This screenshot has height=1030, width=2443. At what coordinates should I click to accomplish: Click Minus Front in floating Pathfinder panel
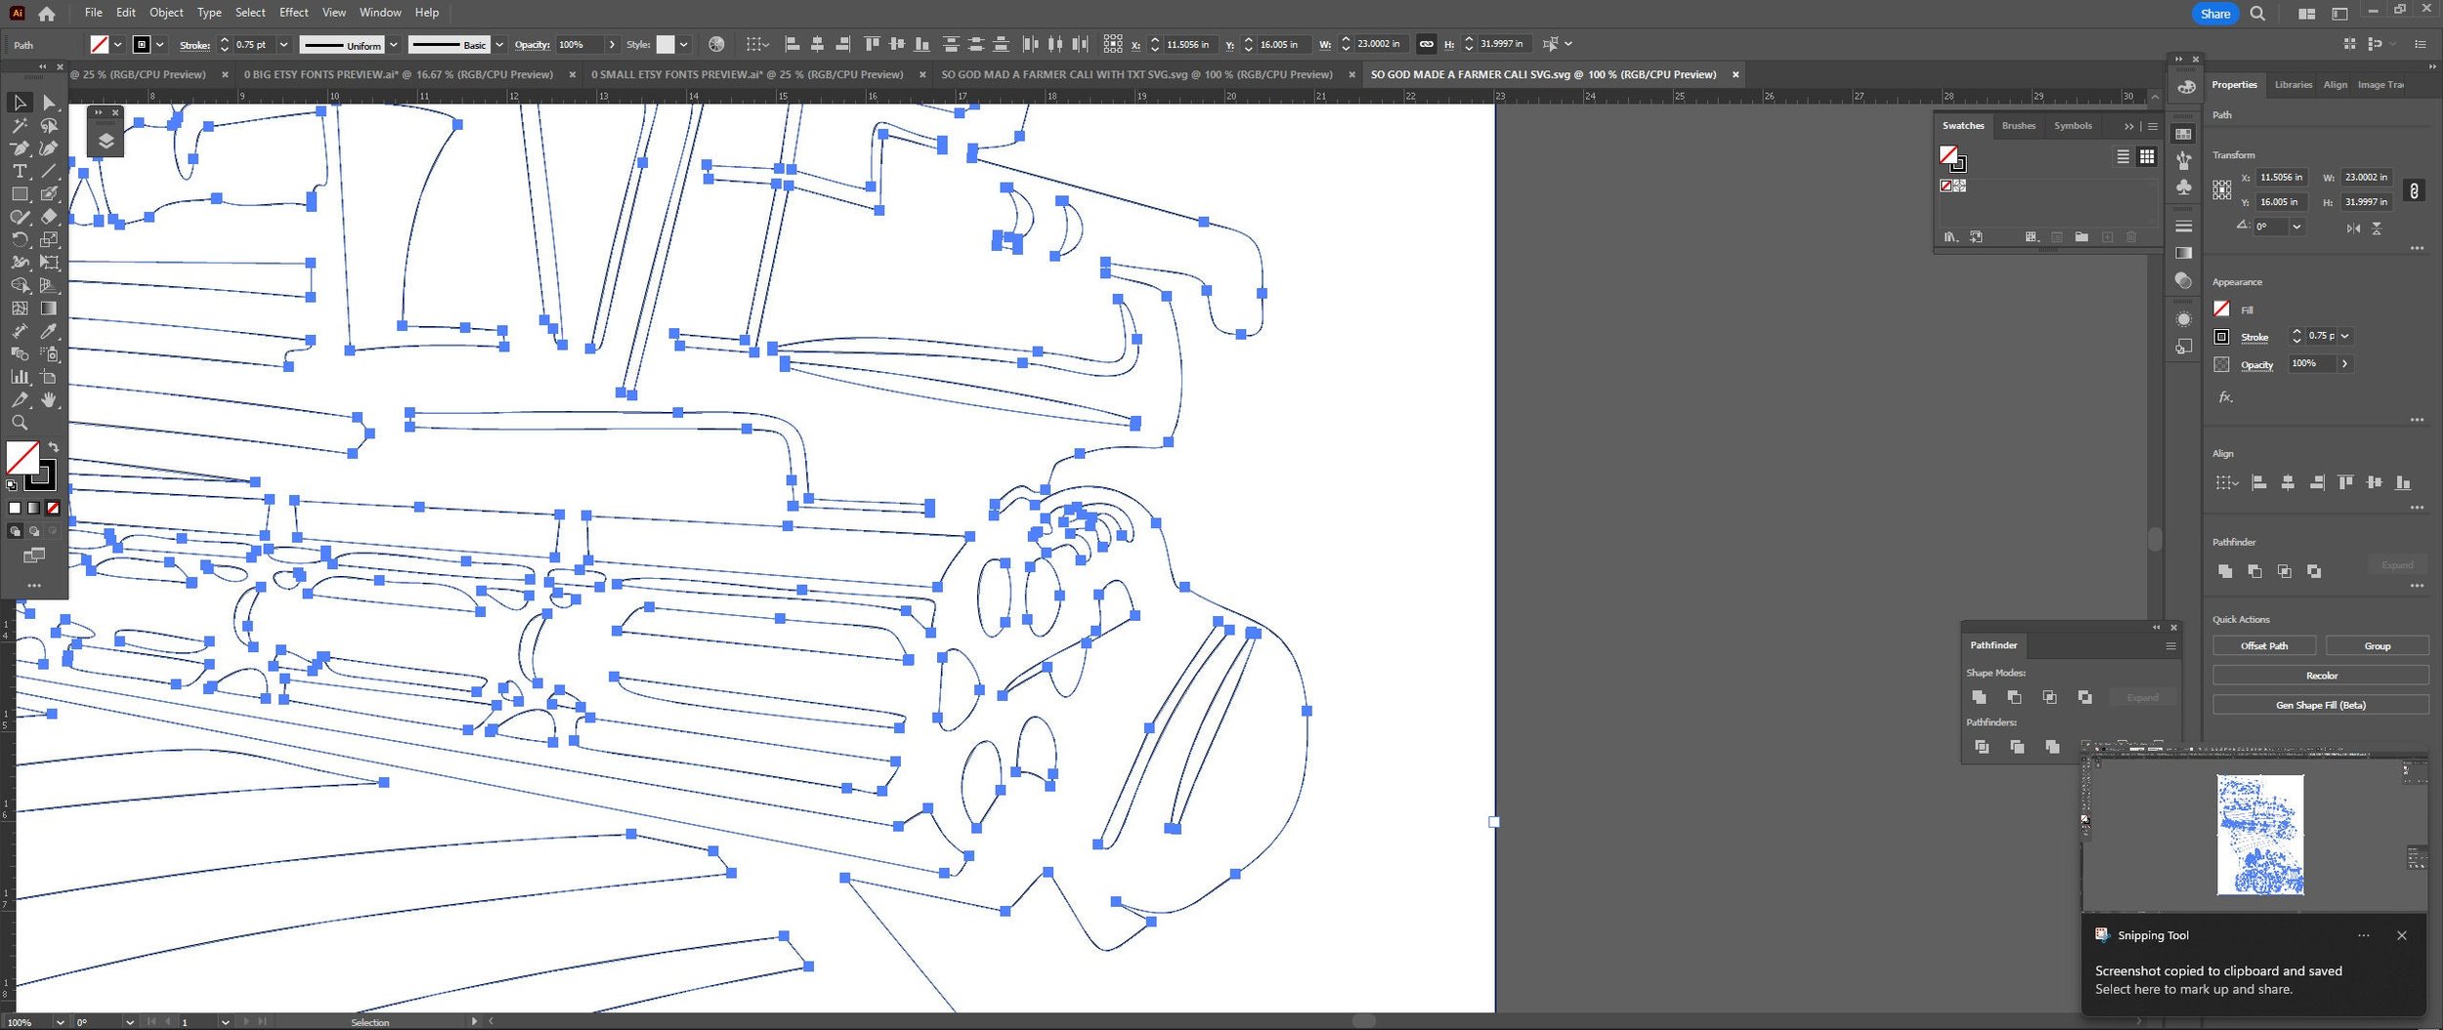[2014, 697]
